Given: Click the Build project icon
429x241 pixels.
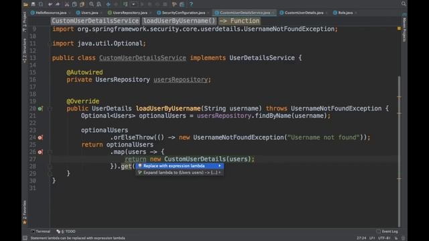Looking at the screenshot, I should (x=125, y=5).
